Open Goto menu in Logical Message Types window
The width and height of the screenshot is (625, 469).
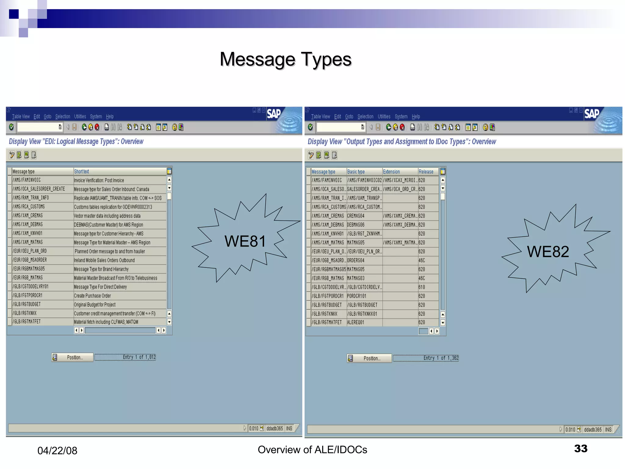tap(47, 116)
